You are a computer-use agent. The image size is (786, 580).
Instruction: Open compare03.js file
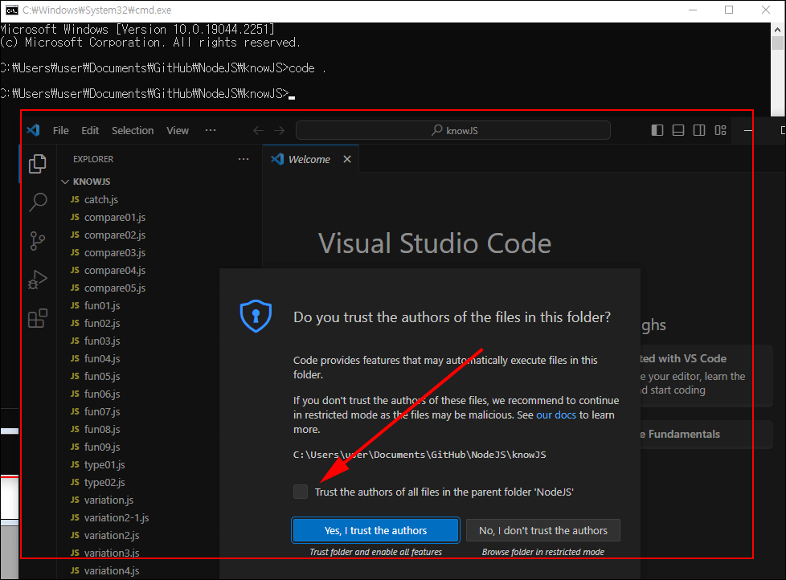115,252
